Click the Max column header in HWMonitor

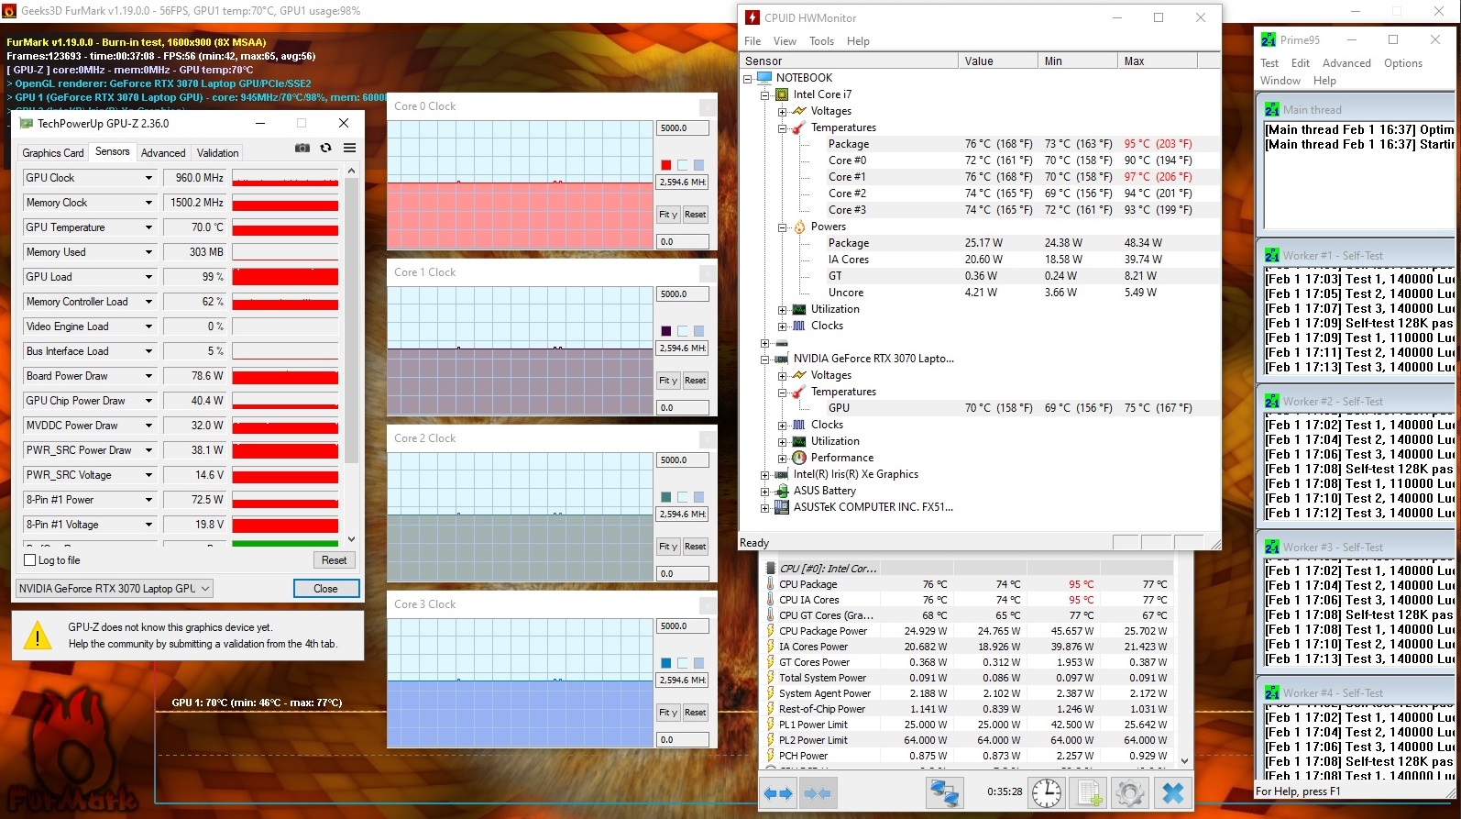(x=1158, y=61)
